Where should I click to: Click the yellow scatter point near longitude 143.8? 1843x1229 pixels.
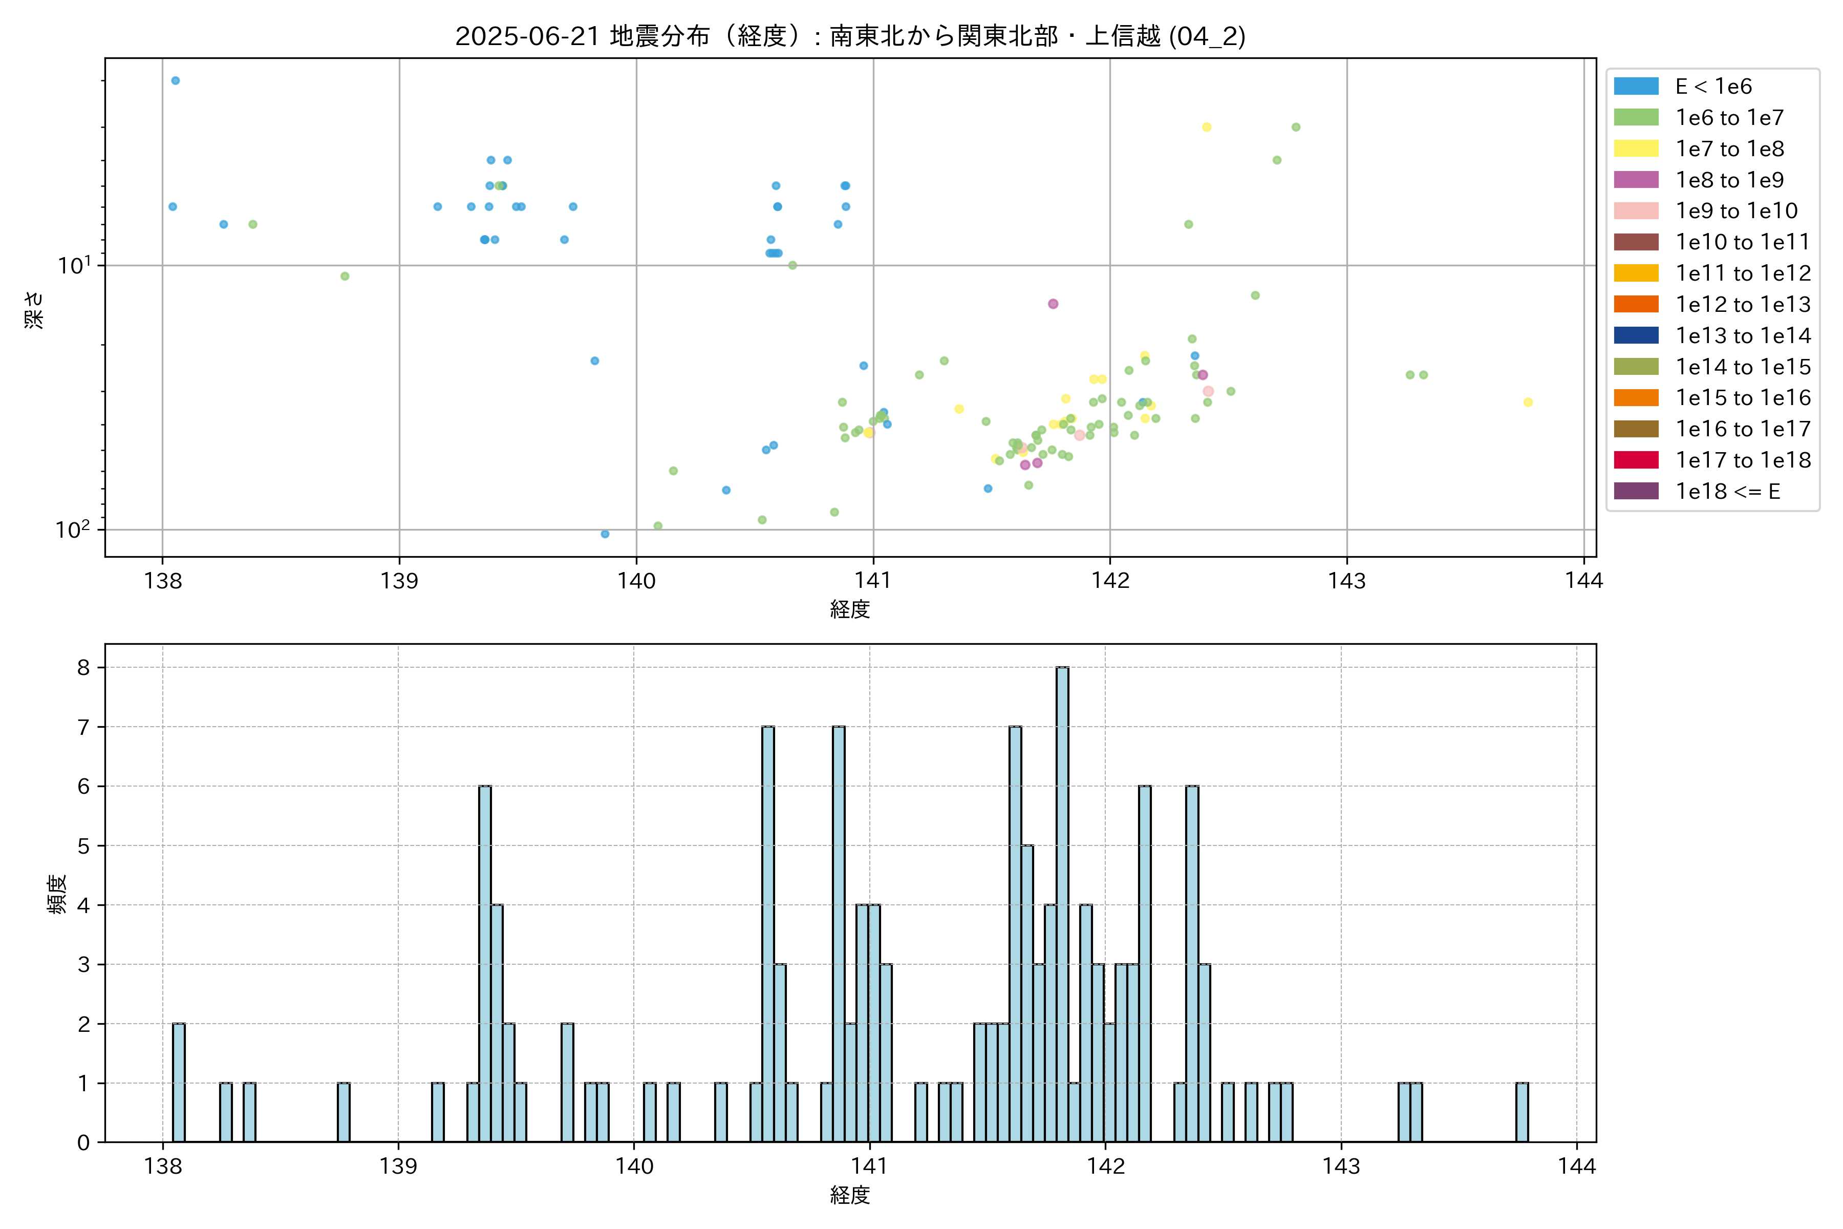pyautogui.click(x=1527, y=402)
